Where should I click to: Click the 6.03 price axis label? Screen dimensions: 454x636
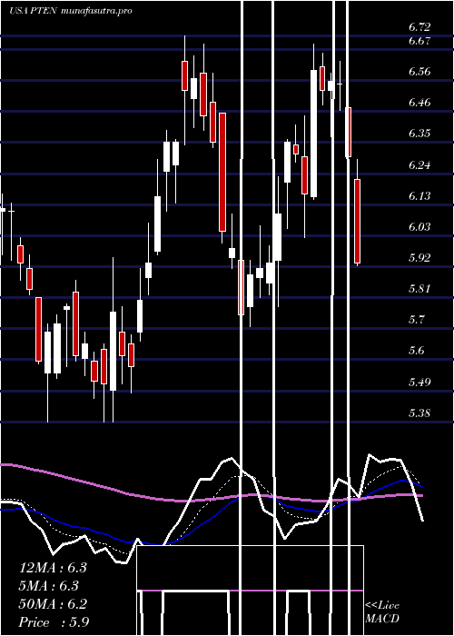pos(419,226)
